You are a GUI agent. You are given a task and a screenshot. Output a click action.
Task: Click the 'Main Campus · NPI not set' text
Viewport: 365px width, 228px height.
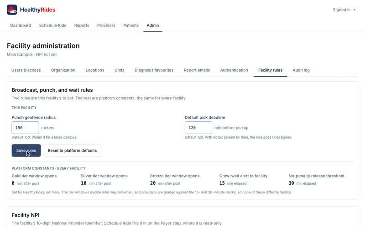[31, 54]
